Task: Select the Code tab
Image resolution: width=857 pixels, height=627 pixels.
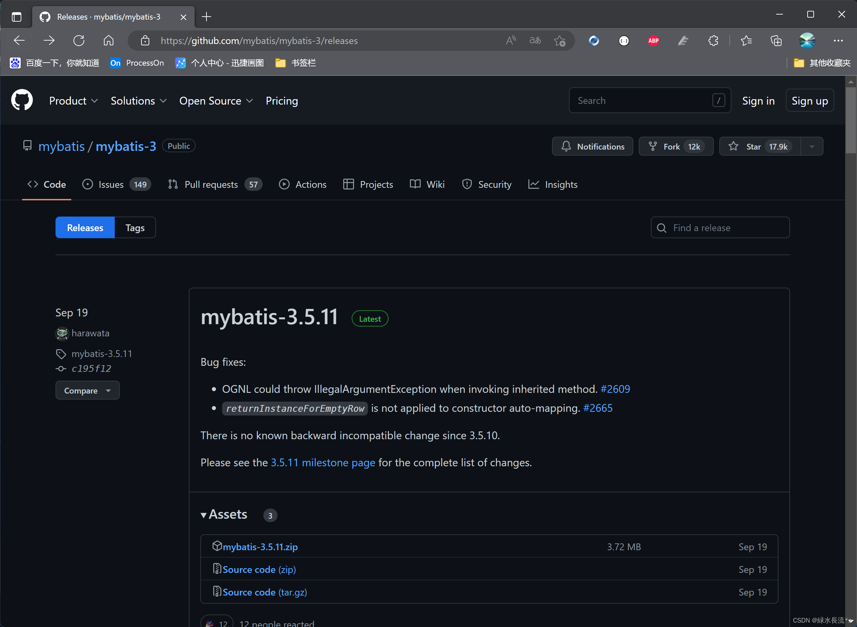Action: [x=47, y=184]
